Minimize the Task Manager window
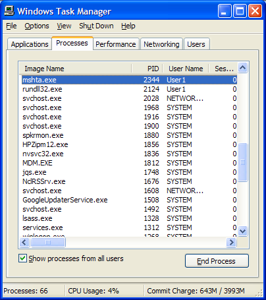Image resolution: width=266 pixels, height=300 pixels. pyautogui.click(x=225, y=11)
